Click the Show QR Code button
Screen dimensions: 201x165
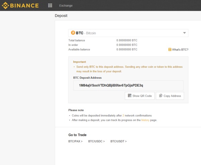140,96
